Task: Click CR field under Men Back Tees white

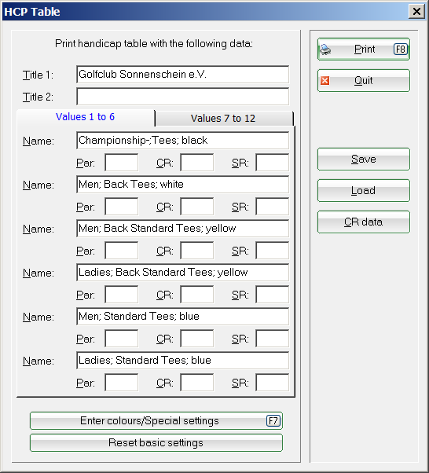Action: coord(197,207)
